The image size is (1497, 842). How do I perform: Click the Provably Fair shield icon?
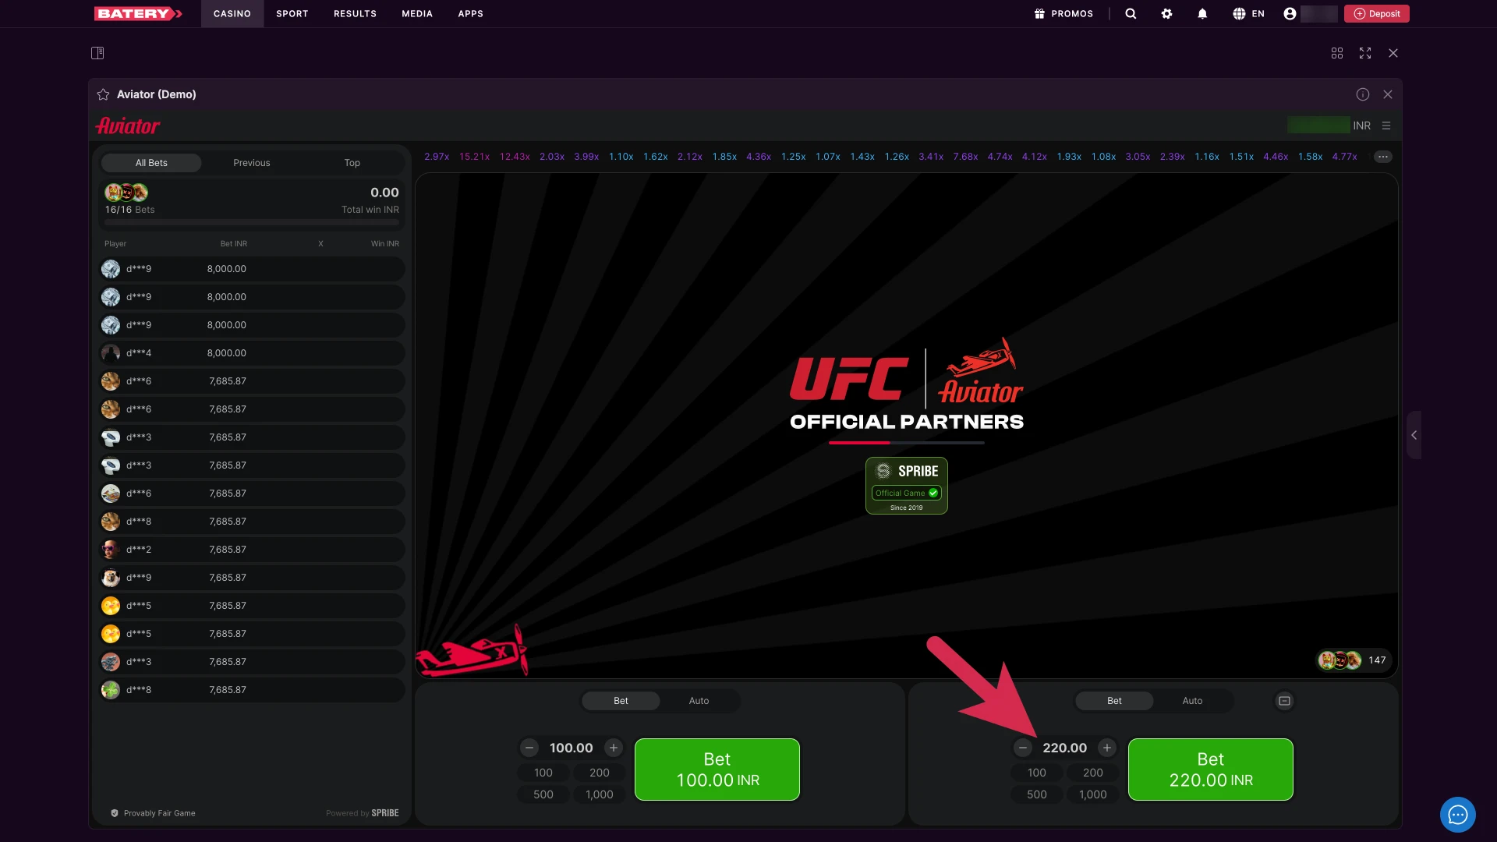coord(115,813)
